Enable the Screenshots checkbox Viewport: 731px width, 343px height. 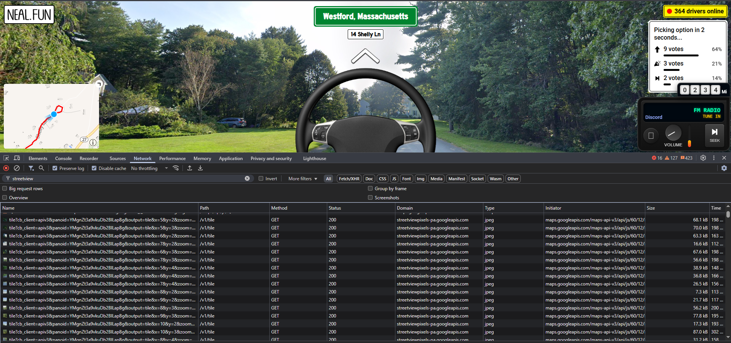tap(370, 197)
